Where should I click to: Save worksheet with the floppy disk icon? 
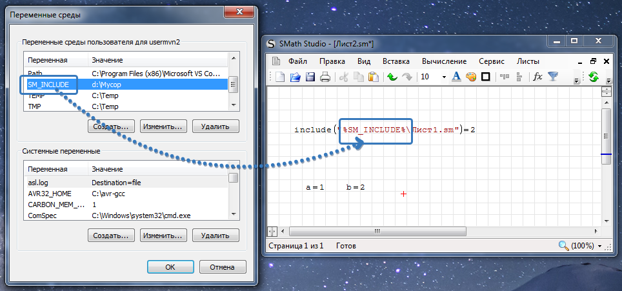coord(310,77)
